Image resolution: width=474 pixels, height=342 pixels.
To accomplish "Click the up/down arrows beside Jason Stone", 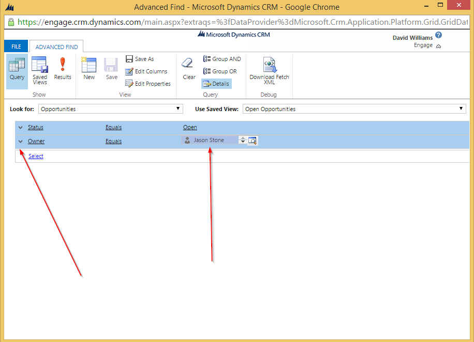I will click(x=243, y=140).
